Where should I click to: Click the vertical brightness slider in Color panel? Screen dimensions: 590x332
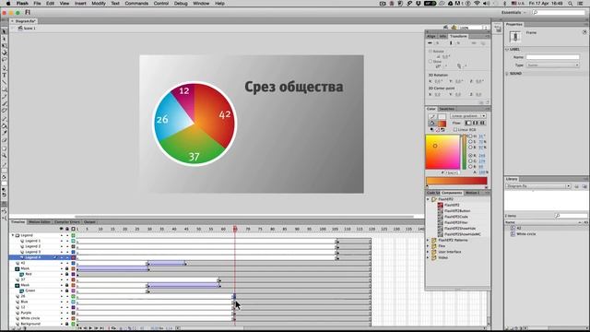465,152
